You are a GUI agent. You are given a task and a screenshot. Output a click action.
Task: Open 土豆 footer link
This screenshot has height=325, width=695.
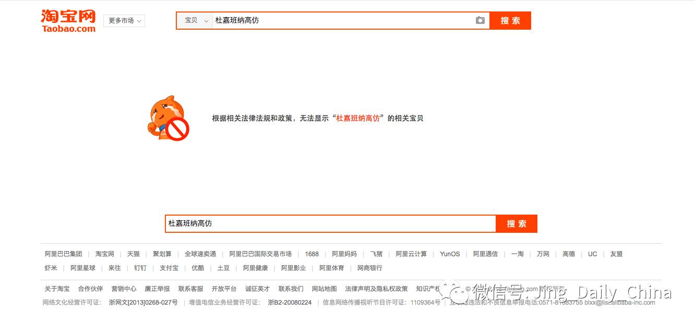(x=223, y=268)
